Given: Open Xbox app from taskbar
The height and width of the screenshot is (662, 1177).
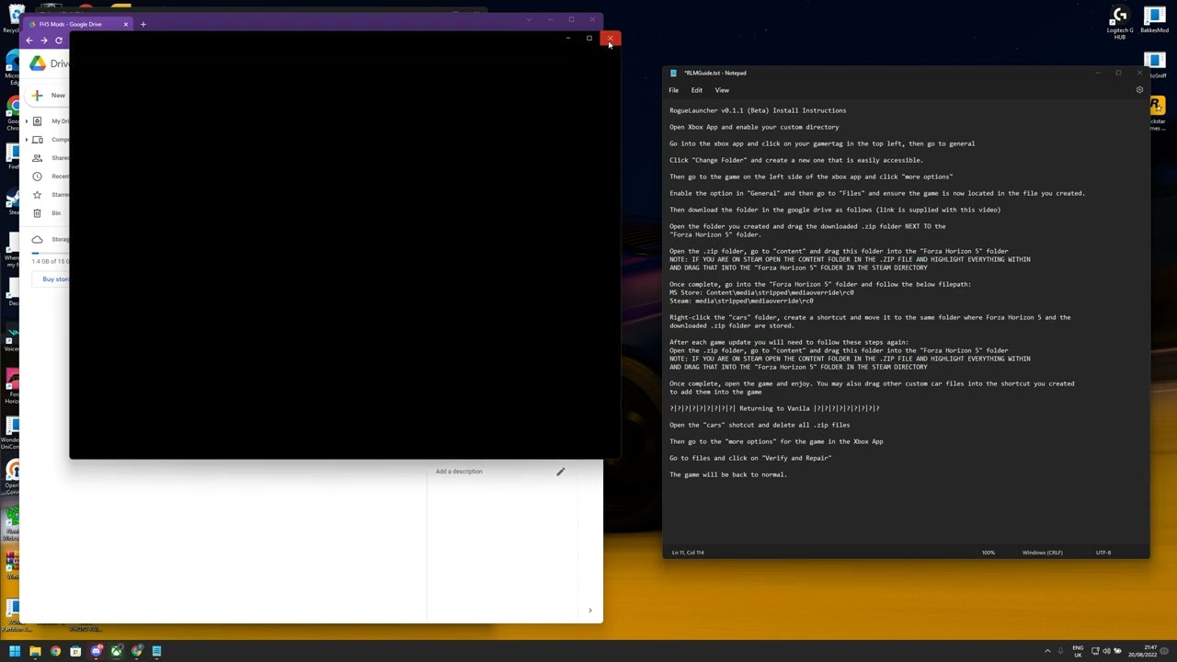Looking at the screenshot, I should tap(116, 651).
